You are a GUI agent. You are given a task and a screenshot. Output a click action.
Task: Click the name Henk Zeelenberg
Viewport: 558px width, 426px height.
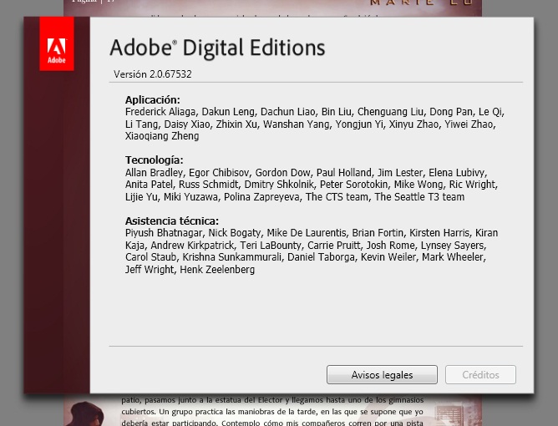(x=217, y=270)
